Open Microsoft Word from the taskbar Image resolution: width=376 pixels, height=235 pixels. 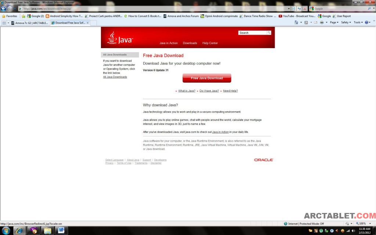(61, 231)
